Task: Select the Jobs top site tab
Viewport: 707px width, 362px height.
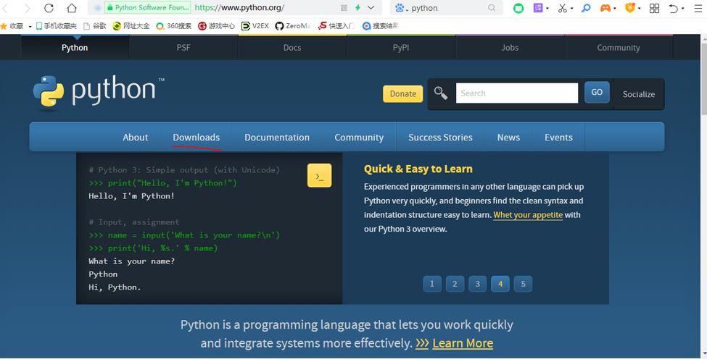Action: (510, 47)
